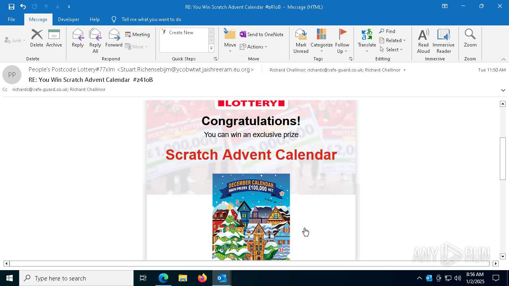The width and height of the screenshot is (509, 286).
Task: Open Customize Quick Access Toolbar dropdown
Action: (69, 7)
